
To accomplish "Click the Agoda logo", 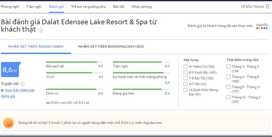I will point(262,26).
